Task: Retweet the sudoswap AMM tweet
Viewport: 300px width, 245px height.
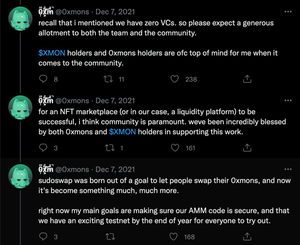Action: [110, 237]
